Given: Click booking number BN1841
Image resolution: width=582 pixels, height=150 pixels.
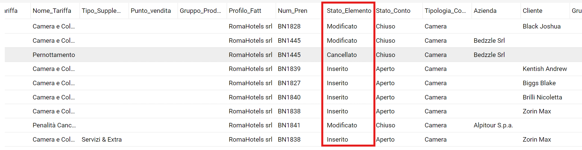Looking at the screenshot, I should (x=289, y=125).
